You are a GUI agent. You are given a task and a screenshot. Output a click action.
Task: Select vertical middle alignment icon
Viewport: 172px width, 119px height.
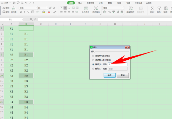point(65,8)
